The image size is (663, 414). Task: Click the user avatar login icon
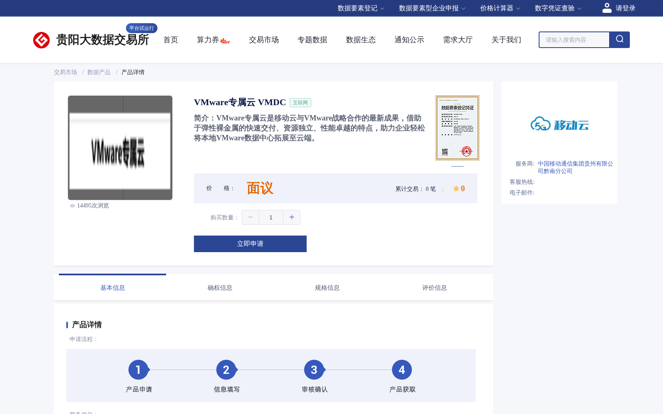click(x=607, y=8)
